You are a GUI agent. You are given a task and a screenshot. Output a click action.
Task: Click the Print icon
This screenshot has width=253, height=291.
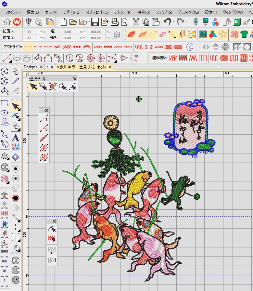tap(115, 22)
